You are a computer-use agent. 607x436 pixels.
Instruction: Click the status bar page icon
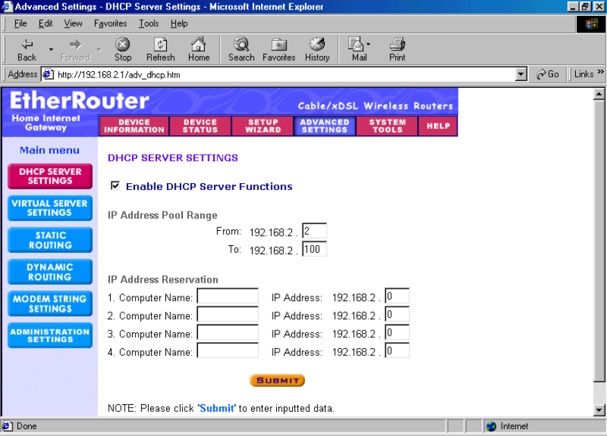click(7, 426)
